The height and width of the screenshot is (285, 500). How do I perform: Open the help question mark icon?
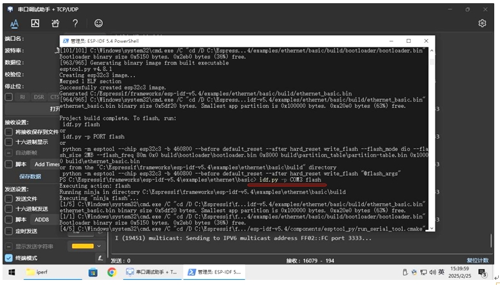tap(75, 23)
